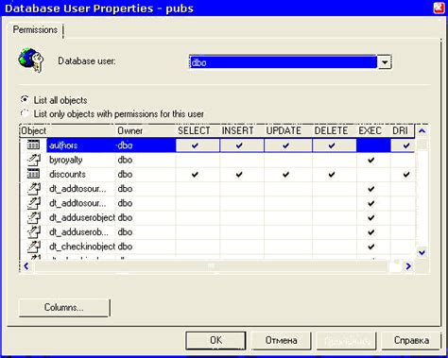This screenshot has width=448, height=358.
Task: Click the vertical scrollbar up arrow
Action: click(x=422, y=130)
